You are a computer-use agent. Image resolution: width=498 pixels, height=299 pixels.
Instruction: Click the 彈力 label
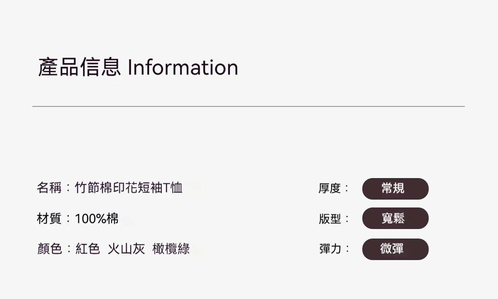click(330, 249)
